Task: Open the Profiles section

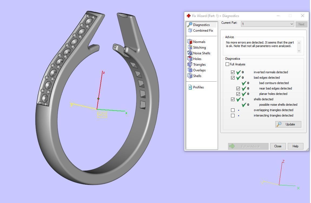Action: coord(198,87)
